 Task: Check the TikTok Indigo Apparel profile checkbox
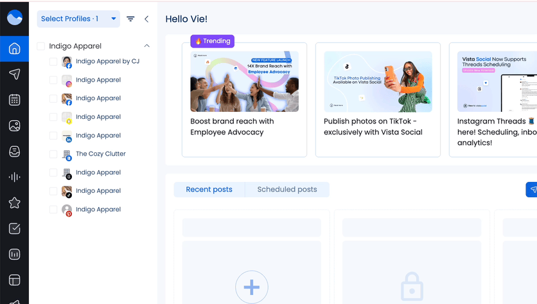[x=53, y=191]
